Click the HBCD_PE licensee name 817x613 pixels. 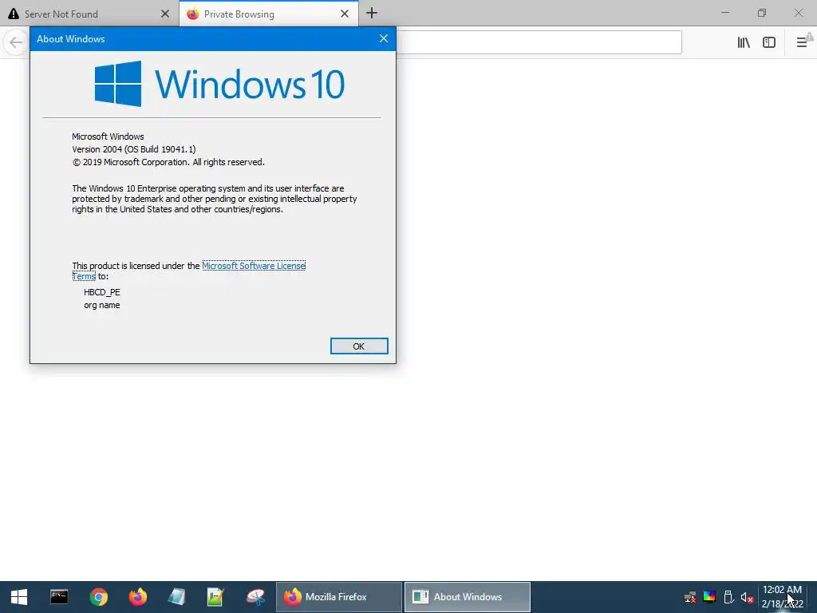click(102, 292)
